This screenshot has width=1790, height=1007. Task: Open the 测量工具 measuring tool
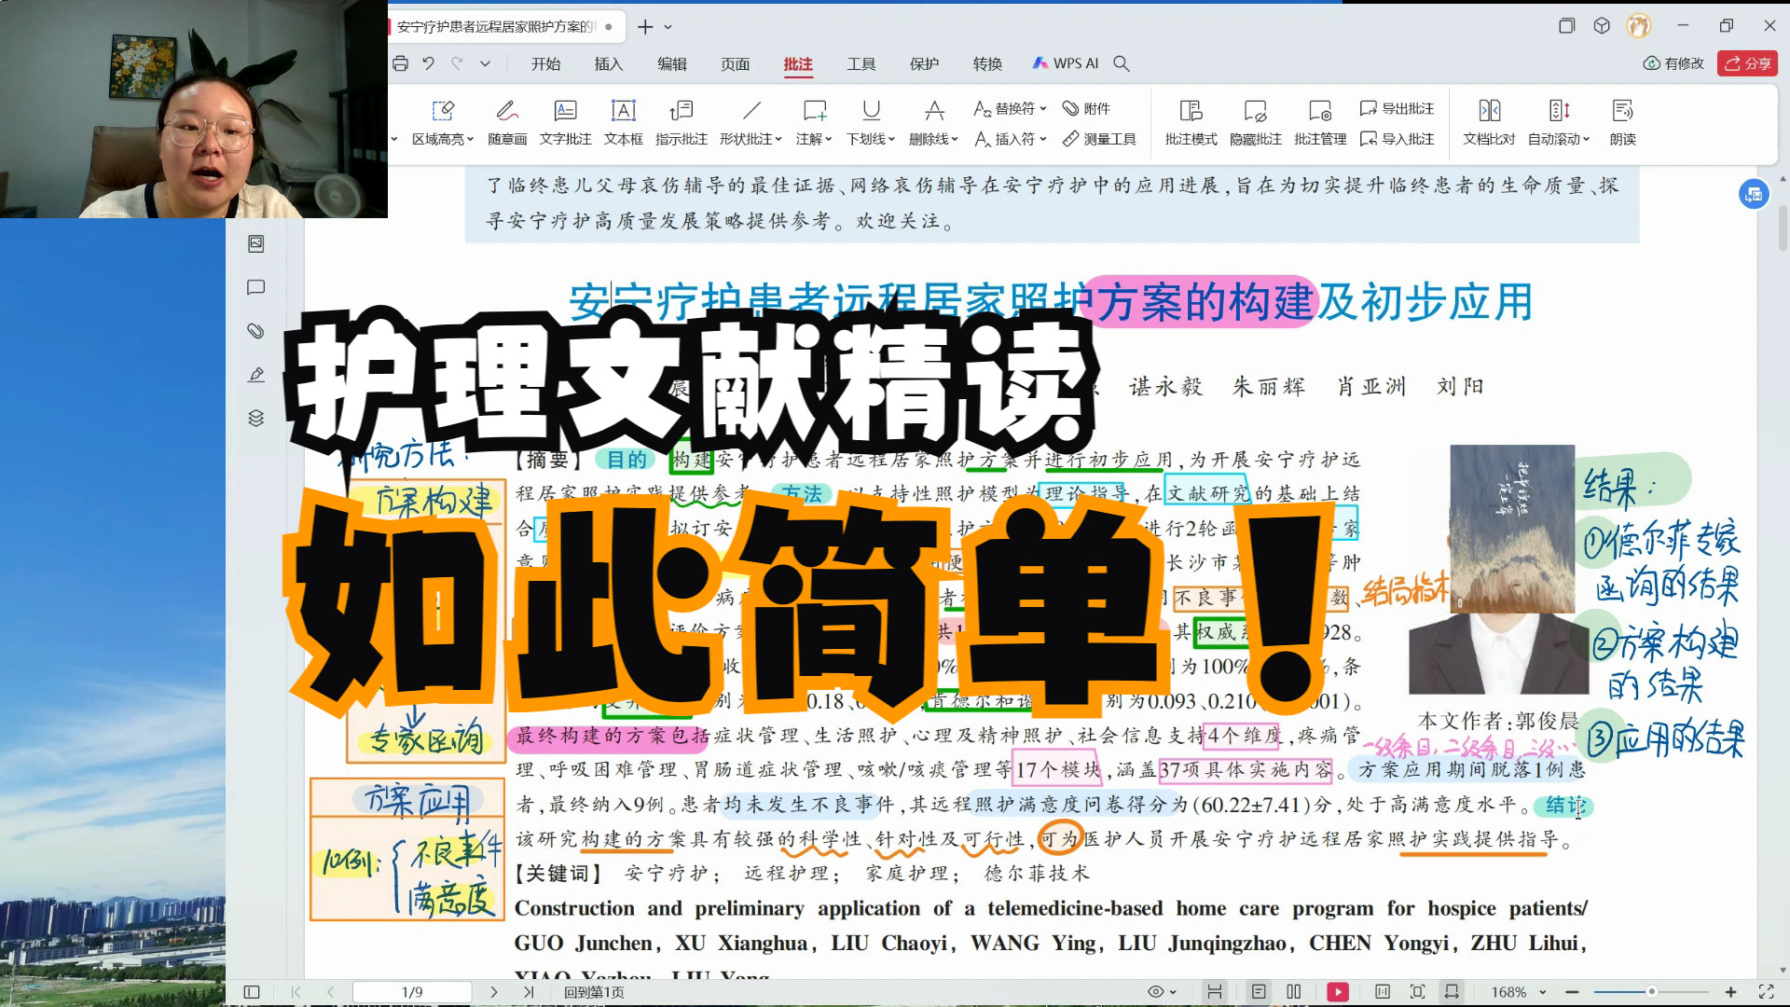click(1100, 139)
